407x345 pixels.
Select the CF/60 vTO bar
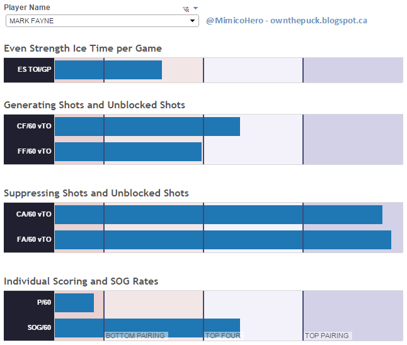click(x=147, y=127)
